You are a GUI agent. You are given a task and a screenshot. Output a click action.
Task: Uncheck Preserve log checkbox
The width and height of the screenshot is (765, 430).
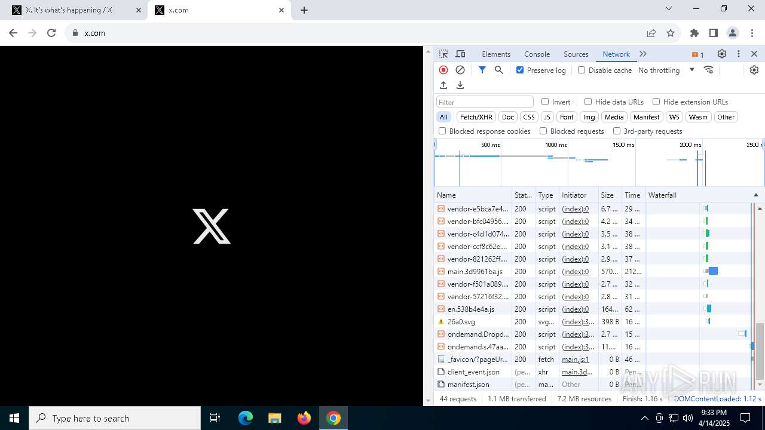(x=520, y=70)
